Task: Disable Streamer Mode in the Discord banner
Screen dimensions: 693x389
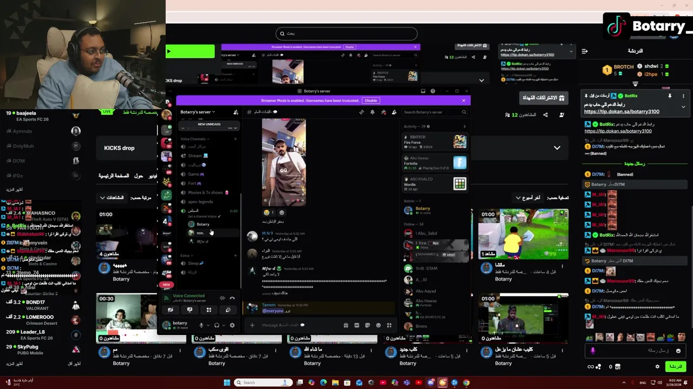Action: coord(370,100)
